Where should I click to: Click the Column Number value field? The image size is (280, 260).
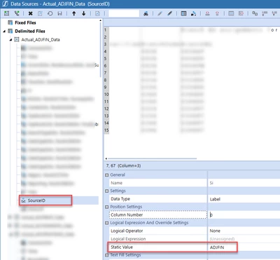coord(244,215)
